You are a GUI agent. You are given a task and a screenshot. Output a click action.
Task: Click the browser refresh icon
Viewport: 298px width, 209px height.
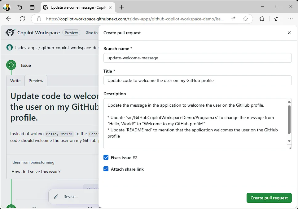(22, 19)
